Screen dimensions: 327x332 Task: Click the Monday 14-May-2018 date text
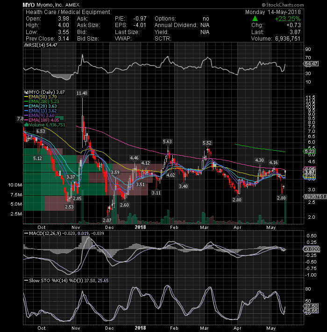click(x=273, y=12)
